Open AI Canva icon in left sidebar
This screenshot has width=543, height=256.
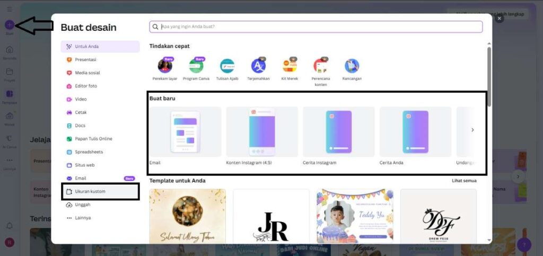point(10,138)
